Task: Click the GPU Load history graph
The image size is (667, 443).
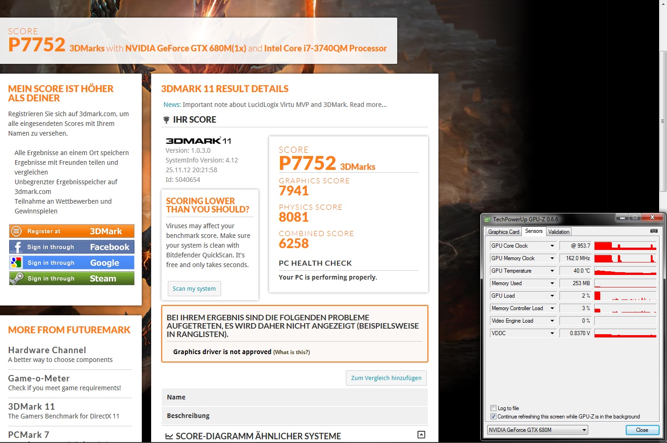Action: coord(625,296)
